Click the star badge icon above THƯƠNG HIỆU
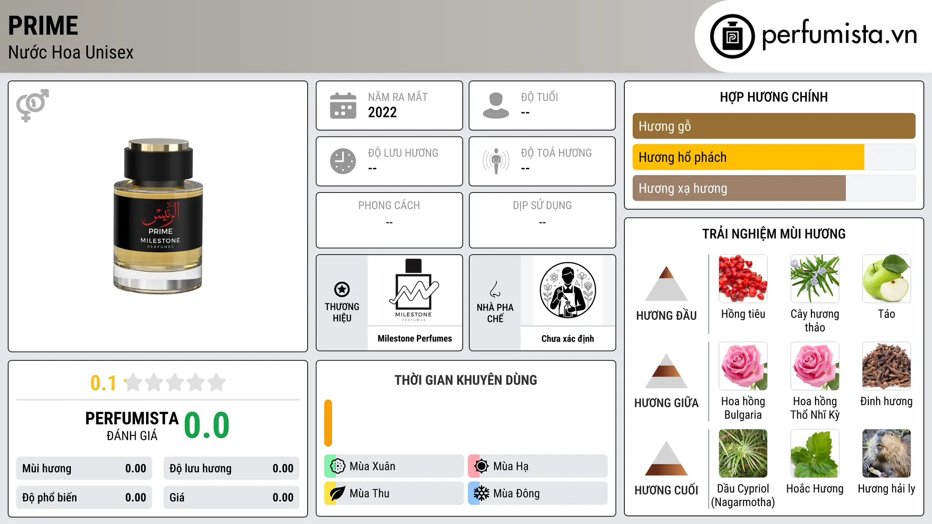The height and width of the screenshot is (524, 932). 342,289
